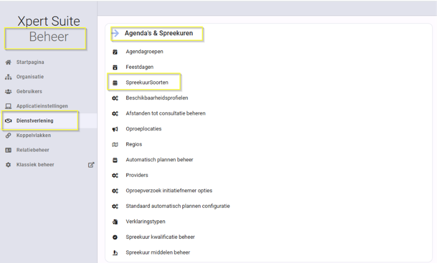This screenshot has width=437, height=263.
Task: Click the Organisatie hierarchy icon
Action: click(x=8, y=77)
